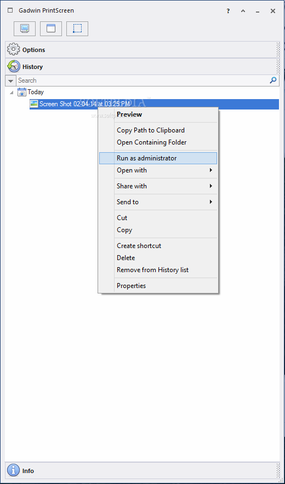Image resolution: width=285 pixels, height=484 pixels.
Task: Expand the Options panel header
Action: (142, 50)
